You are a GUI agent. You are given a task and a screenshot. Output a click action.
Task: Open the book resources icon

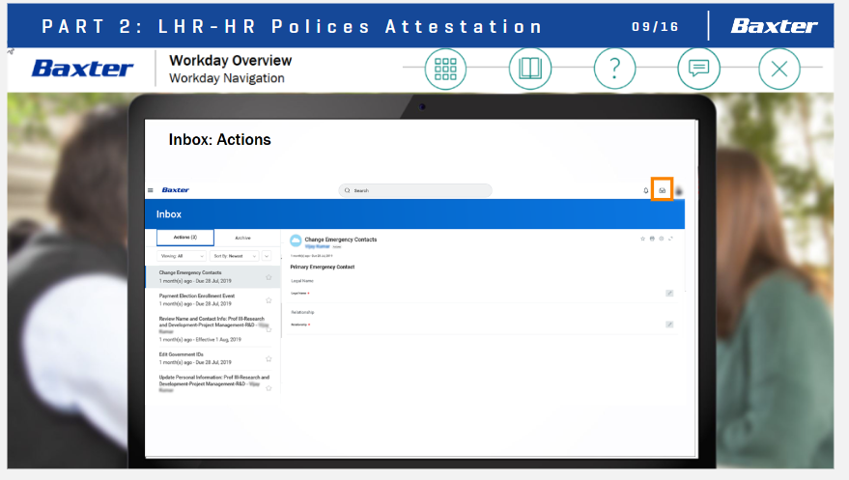pos(530,69)
